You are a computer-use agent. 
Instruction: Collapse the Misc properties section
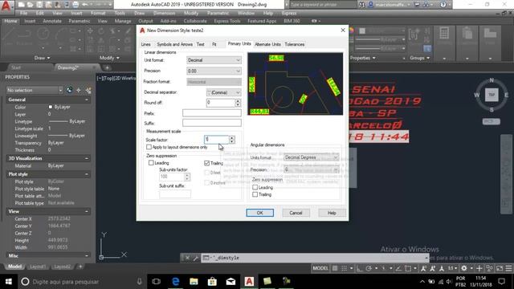(x=87, y=255)
